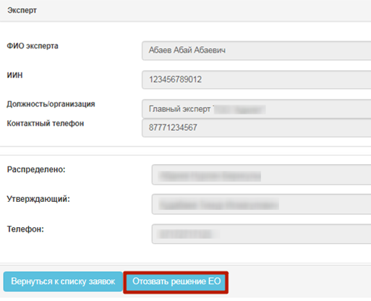Click the Телефон: label

tap(25, 229)
